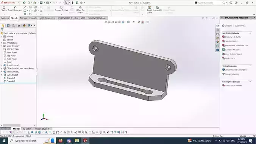Open dropdown arrow next to Print icon
256x144 pixels.
50,3
